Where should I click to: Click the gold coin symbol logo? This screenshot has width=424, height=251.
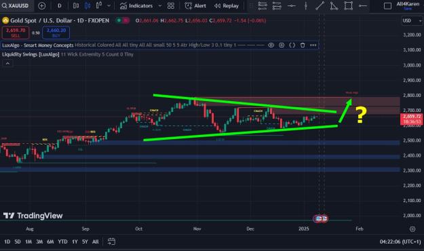5,20
